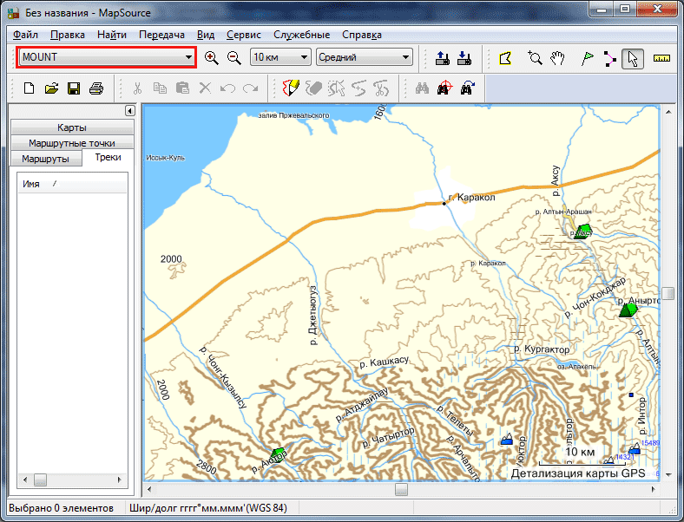Click the save floppy disk icon

coord(74,88)
